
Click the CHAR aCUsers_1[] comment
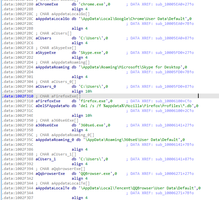click(58, 154)
